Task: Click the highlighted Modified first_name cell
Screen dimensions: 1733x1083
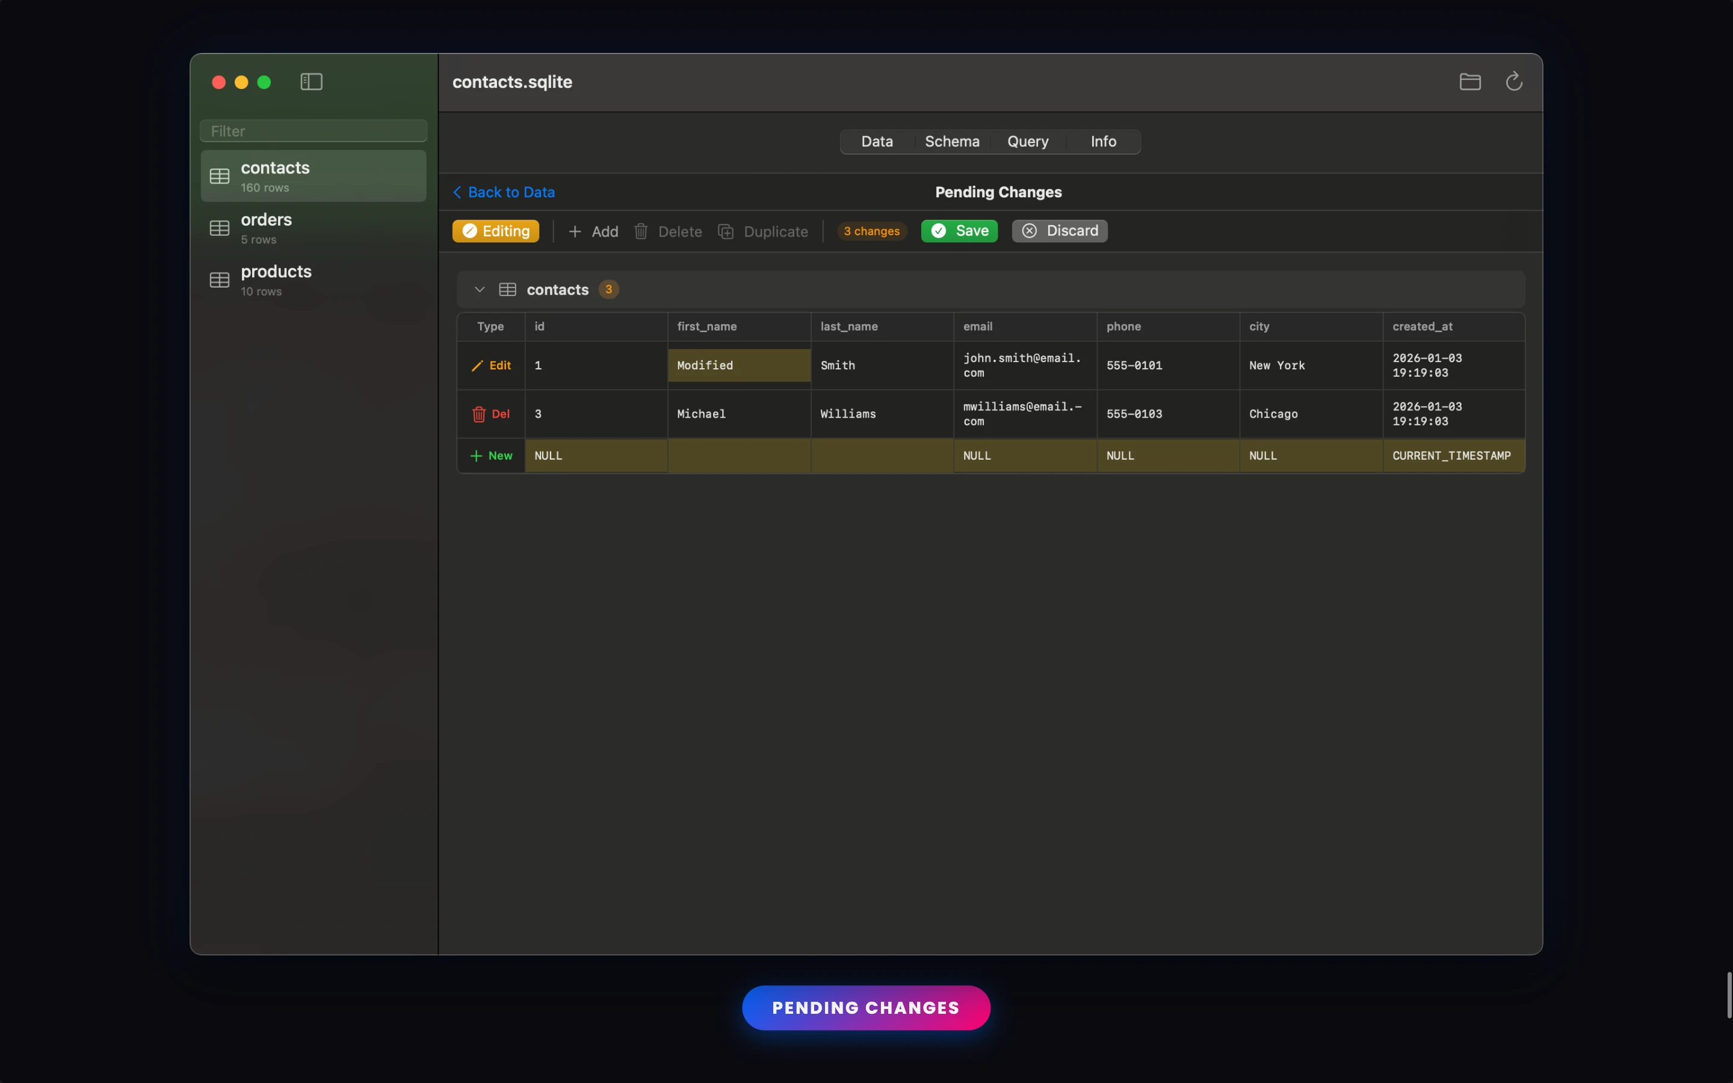Action: (738, 365)
